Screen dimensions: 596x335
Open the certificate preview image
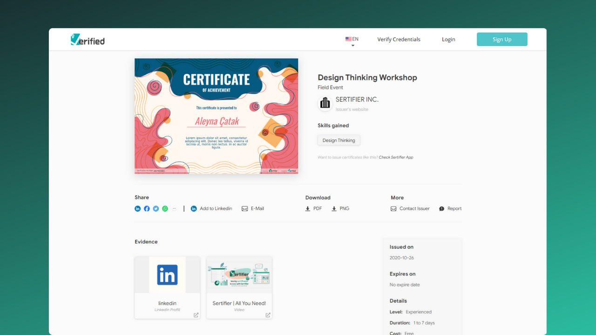pos(216,116)
